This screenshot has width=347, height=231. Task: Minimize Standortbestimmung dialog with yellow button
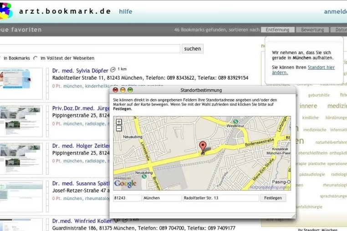pos(123,90)
